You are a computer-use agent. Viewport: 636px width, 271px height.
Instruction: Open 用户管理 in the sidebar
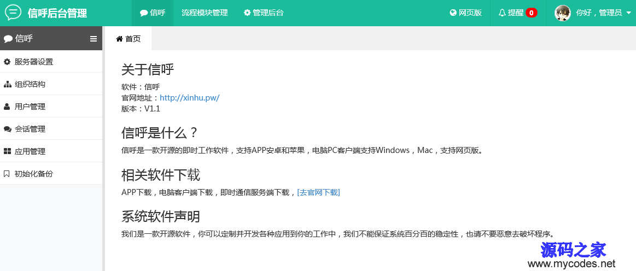point(51,107)
